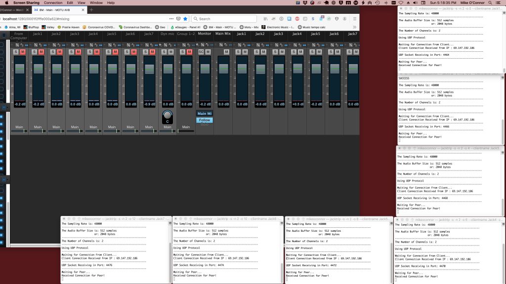Click the Firefox Search field
Image resolution: width=506 pixels, height=284 pixels.
(224, 19)
